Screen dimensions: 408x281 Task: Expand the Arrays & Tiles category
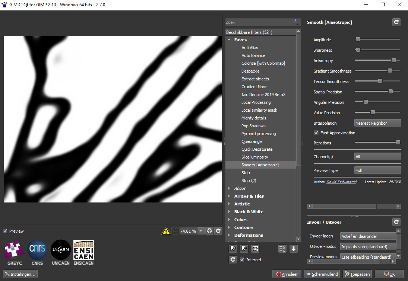pyautogui.click(x=229, y=196)
